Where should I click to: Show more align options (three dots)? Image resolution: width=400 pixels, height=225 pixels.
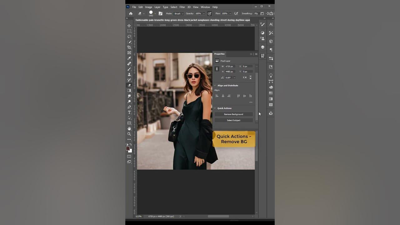point(251,102)
